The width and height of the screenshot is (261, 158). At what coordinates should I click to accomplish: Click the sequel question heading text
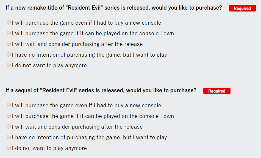[x=101, y=90]
